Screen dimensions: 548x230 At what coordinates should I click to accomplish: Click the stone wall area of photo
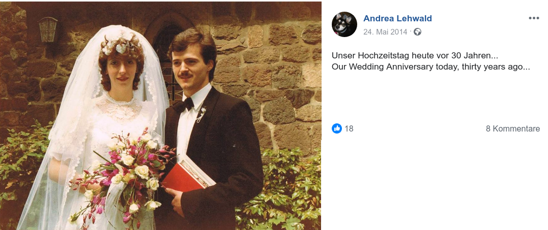click(x=269, y=70)
